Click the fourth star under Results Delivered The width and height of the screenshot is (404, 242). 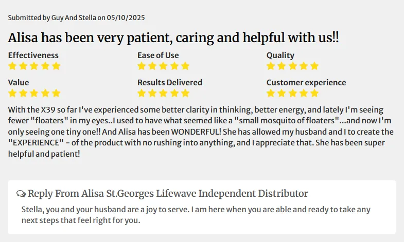[174, 93]
